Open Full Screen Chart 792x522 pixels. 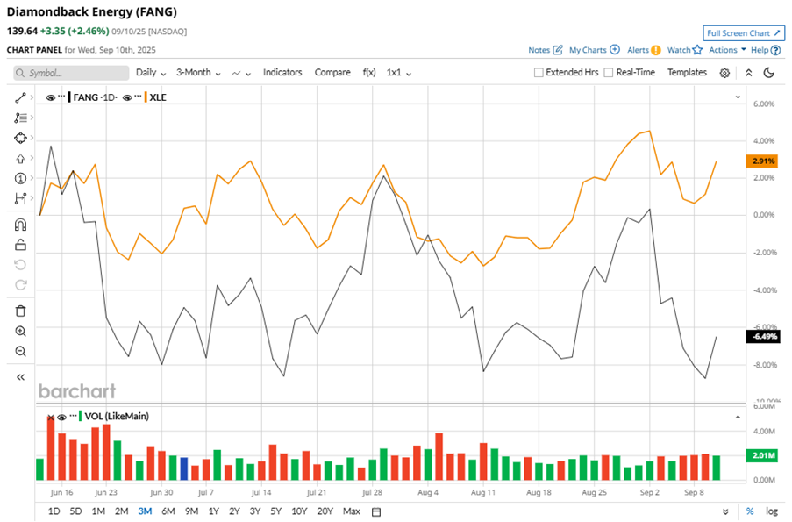[744, 32]
